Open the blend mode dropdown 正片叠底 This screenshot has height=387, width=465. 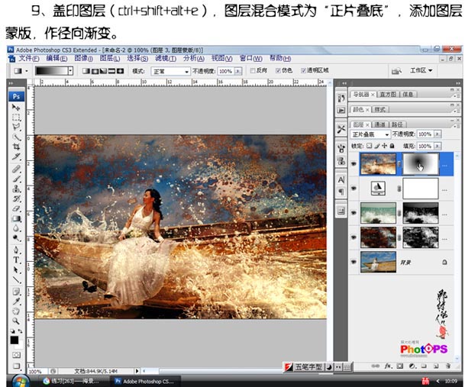click(x=369, y=134)
